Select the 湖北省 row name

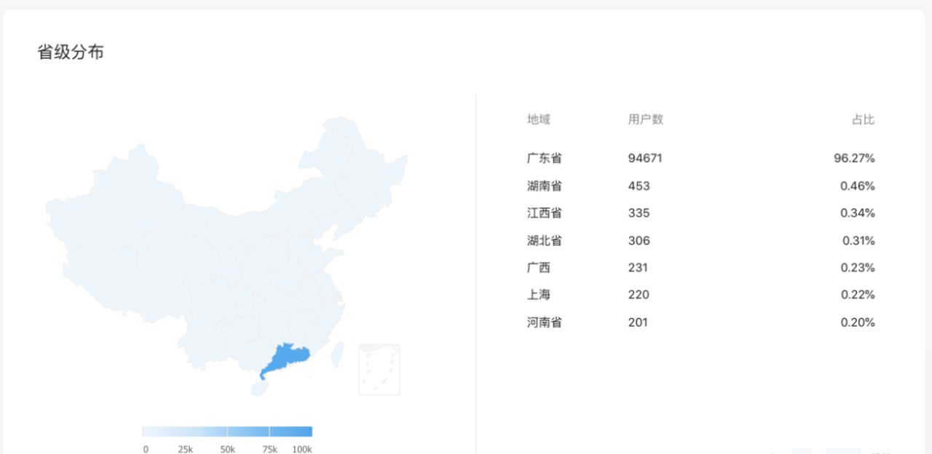point(545,240)
